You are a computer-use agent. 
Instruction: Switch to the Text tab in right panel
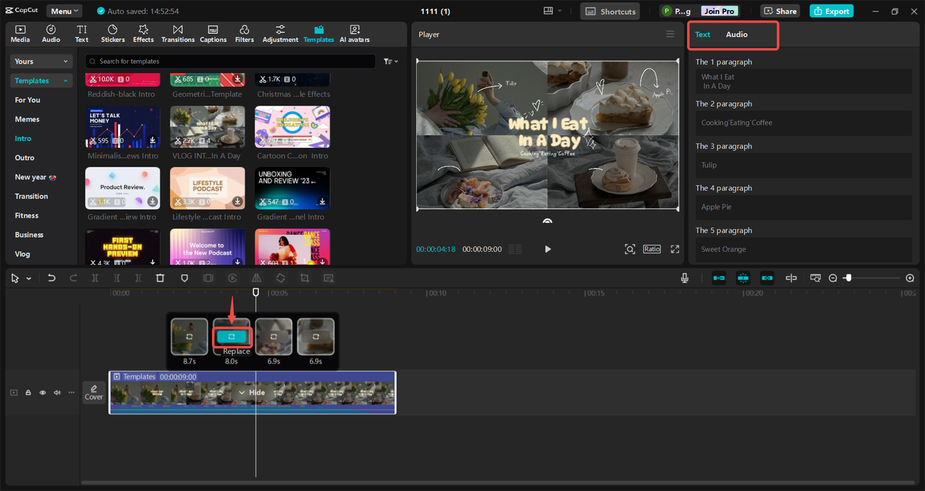point(702,35)
